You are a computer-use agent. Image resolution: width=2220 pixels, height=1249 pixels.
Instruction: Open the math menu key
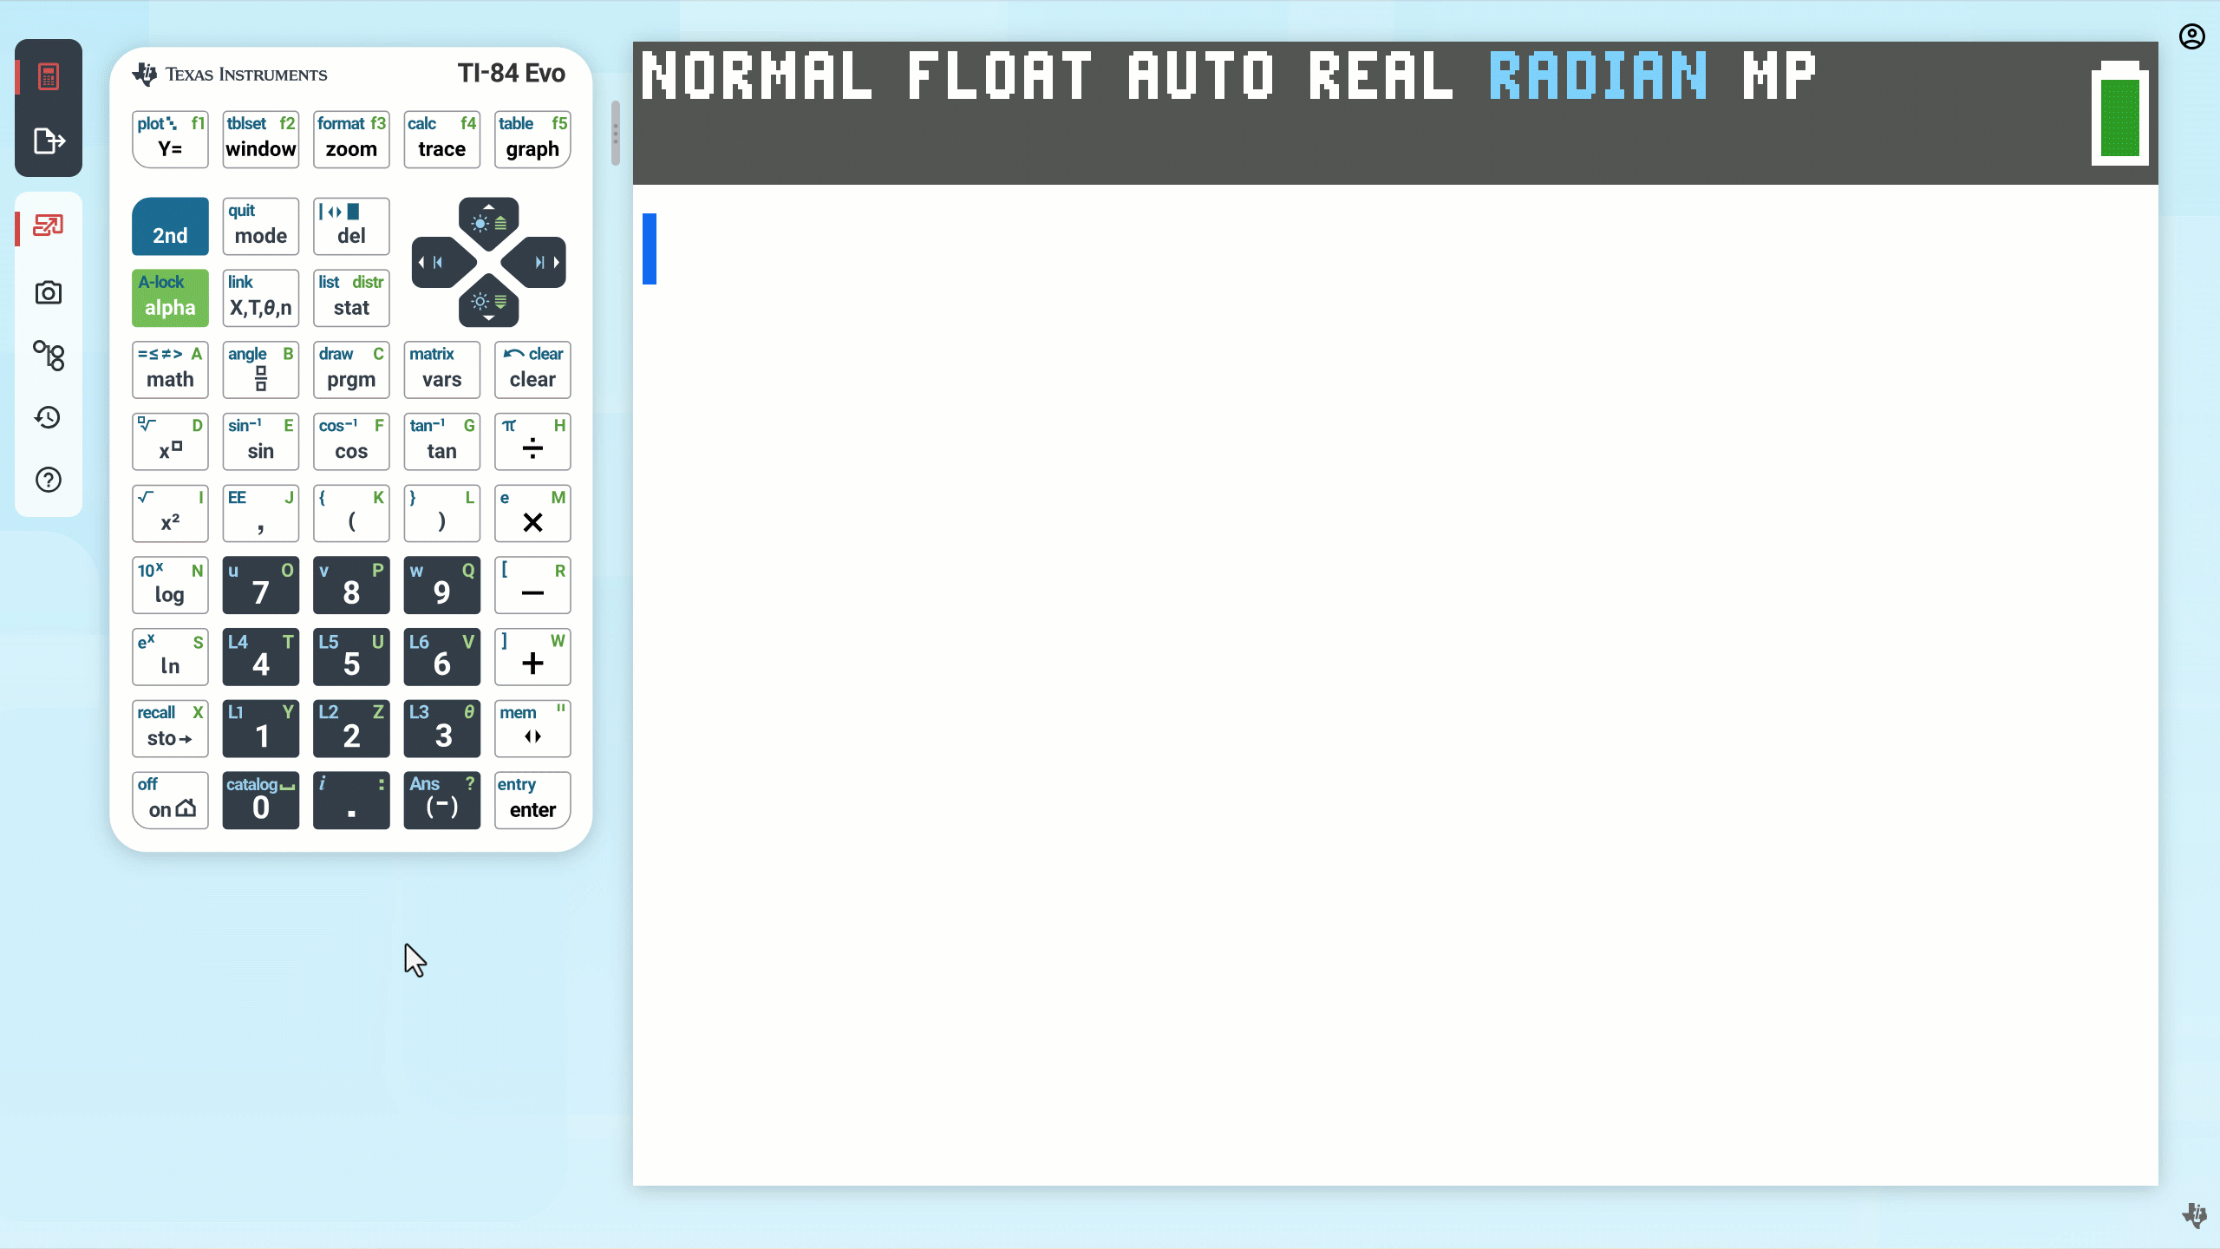tap(171, 370)
